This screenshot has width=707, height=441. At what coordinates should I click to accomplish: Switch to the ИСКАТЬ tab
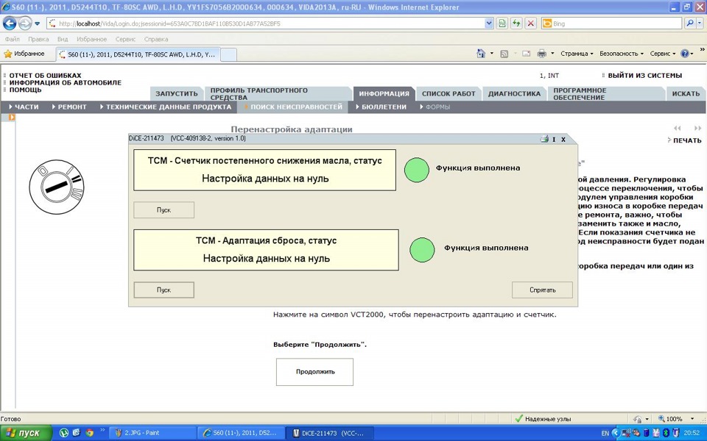(686, 93)
